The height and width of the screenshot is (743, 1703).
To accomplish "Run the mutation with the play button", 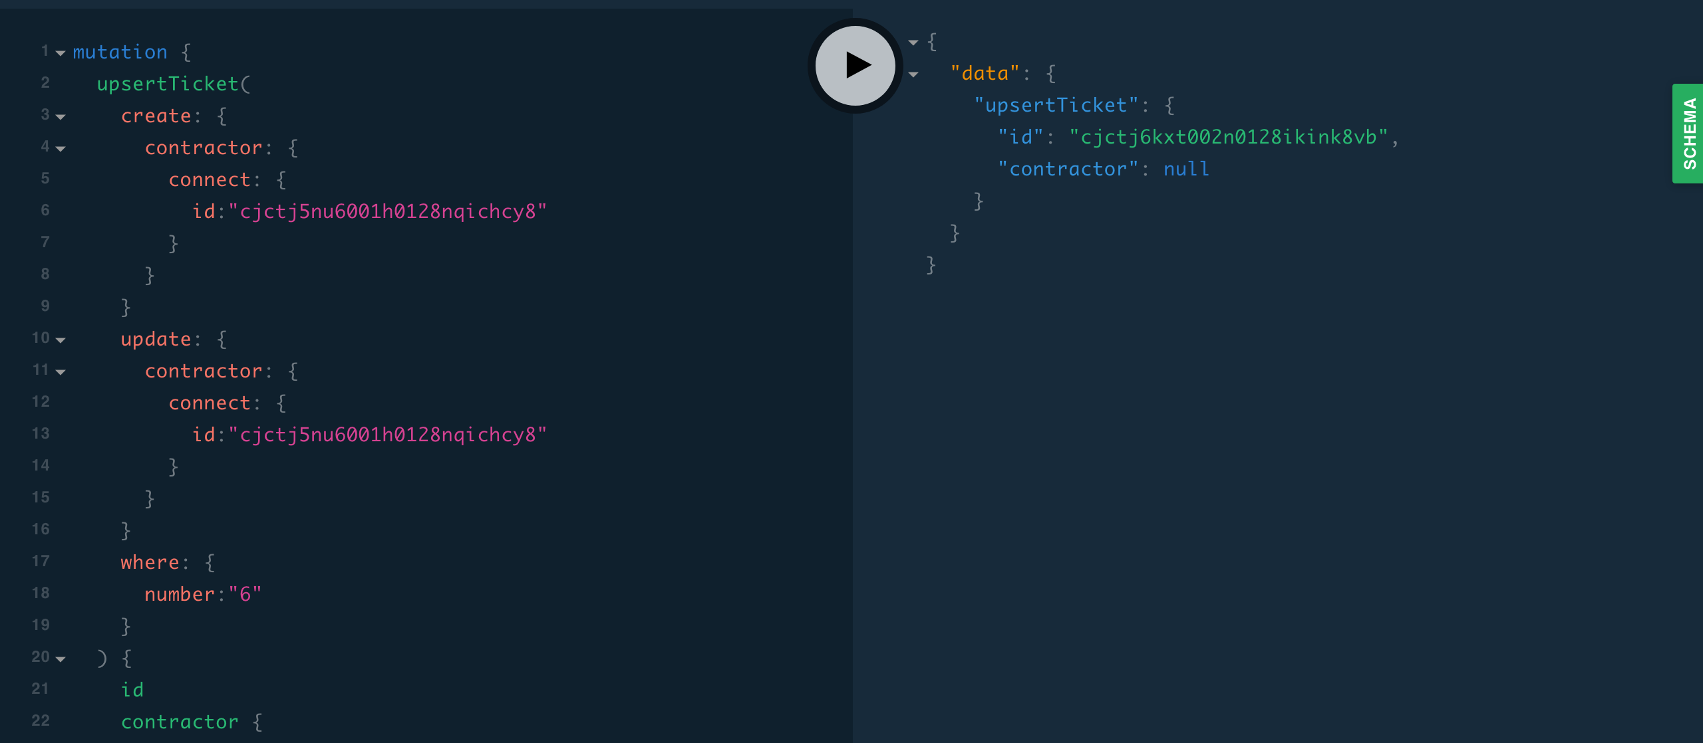I will [855, 65].
